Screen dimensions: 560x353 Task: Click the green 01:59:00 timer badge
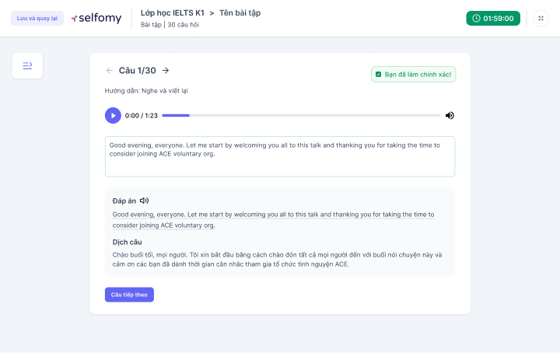pyautogui.click(x=492, y=18)
